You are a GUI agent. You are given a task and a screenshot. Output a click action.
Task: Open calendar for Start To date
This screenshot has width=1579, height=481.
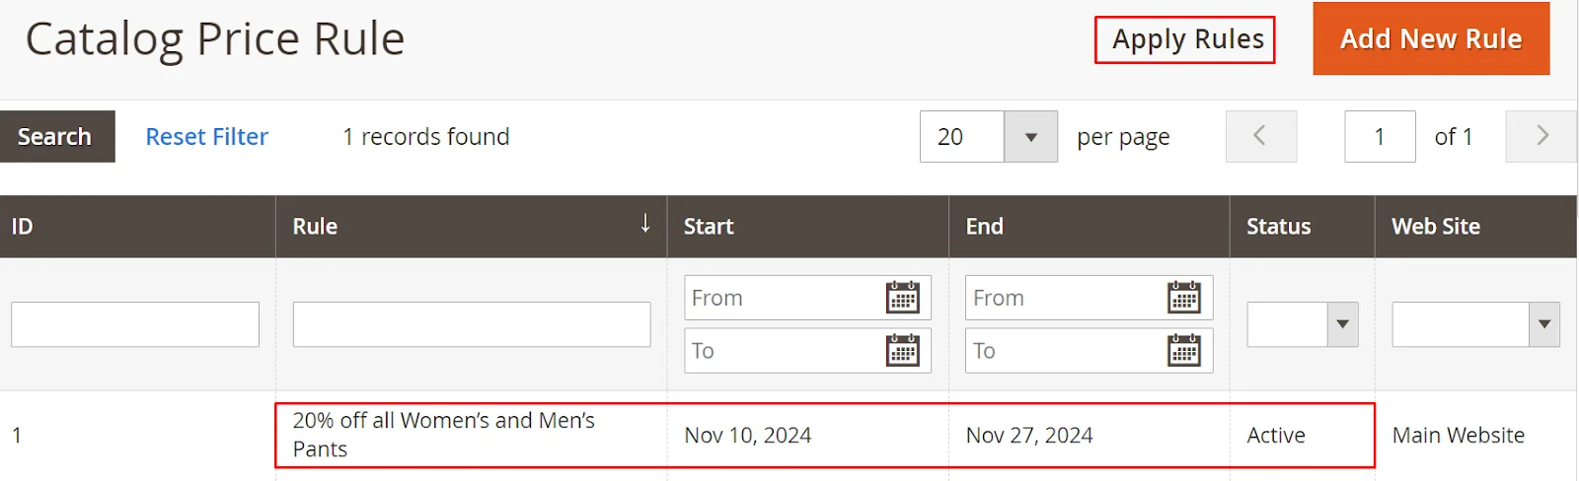click(902, 350)
